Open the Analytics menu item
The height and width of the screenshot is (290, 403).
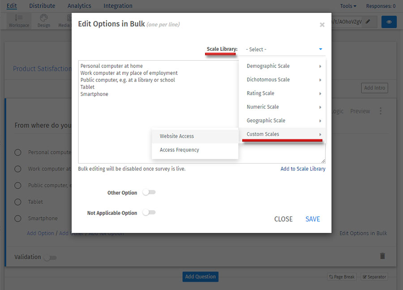pos(79,6)
